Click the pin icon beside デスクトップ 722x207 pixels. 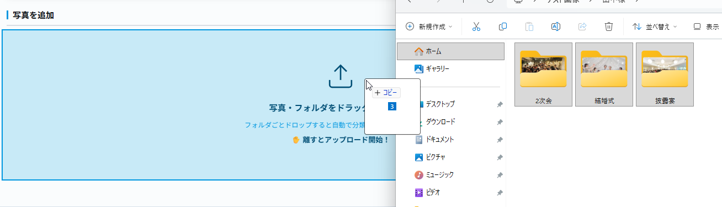coord(500,104)
